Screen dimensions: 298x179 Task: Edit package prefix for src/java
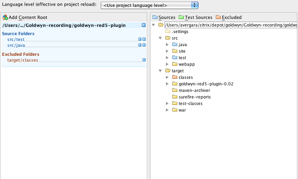[x=140, y=45]
